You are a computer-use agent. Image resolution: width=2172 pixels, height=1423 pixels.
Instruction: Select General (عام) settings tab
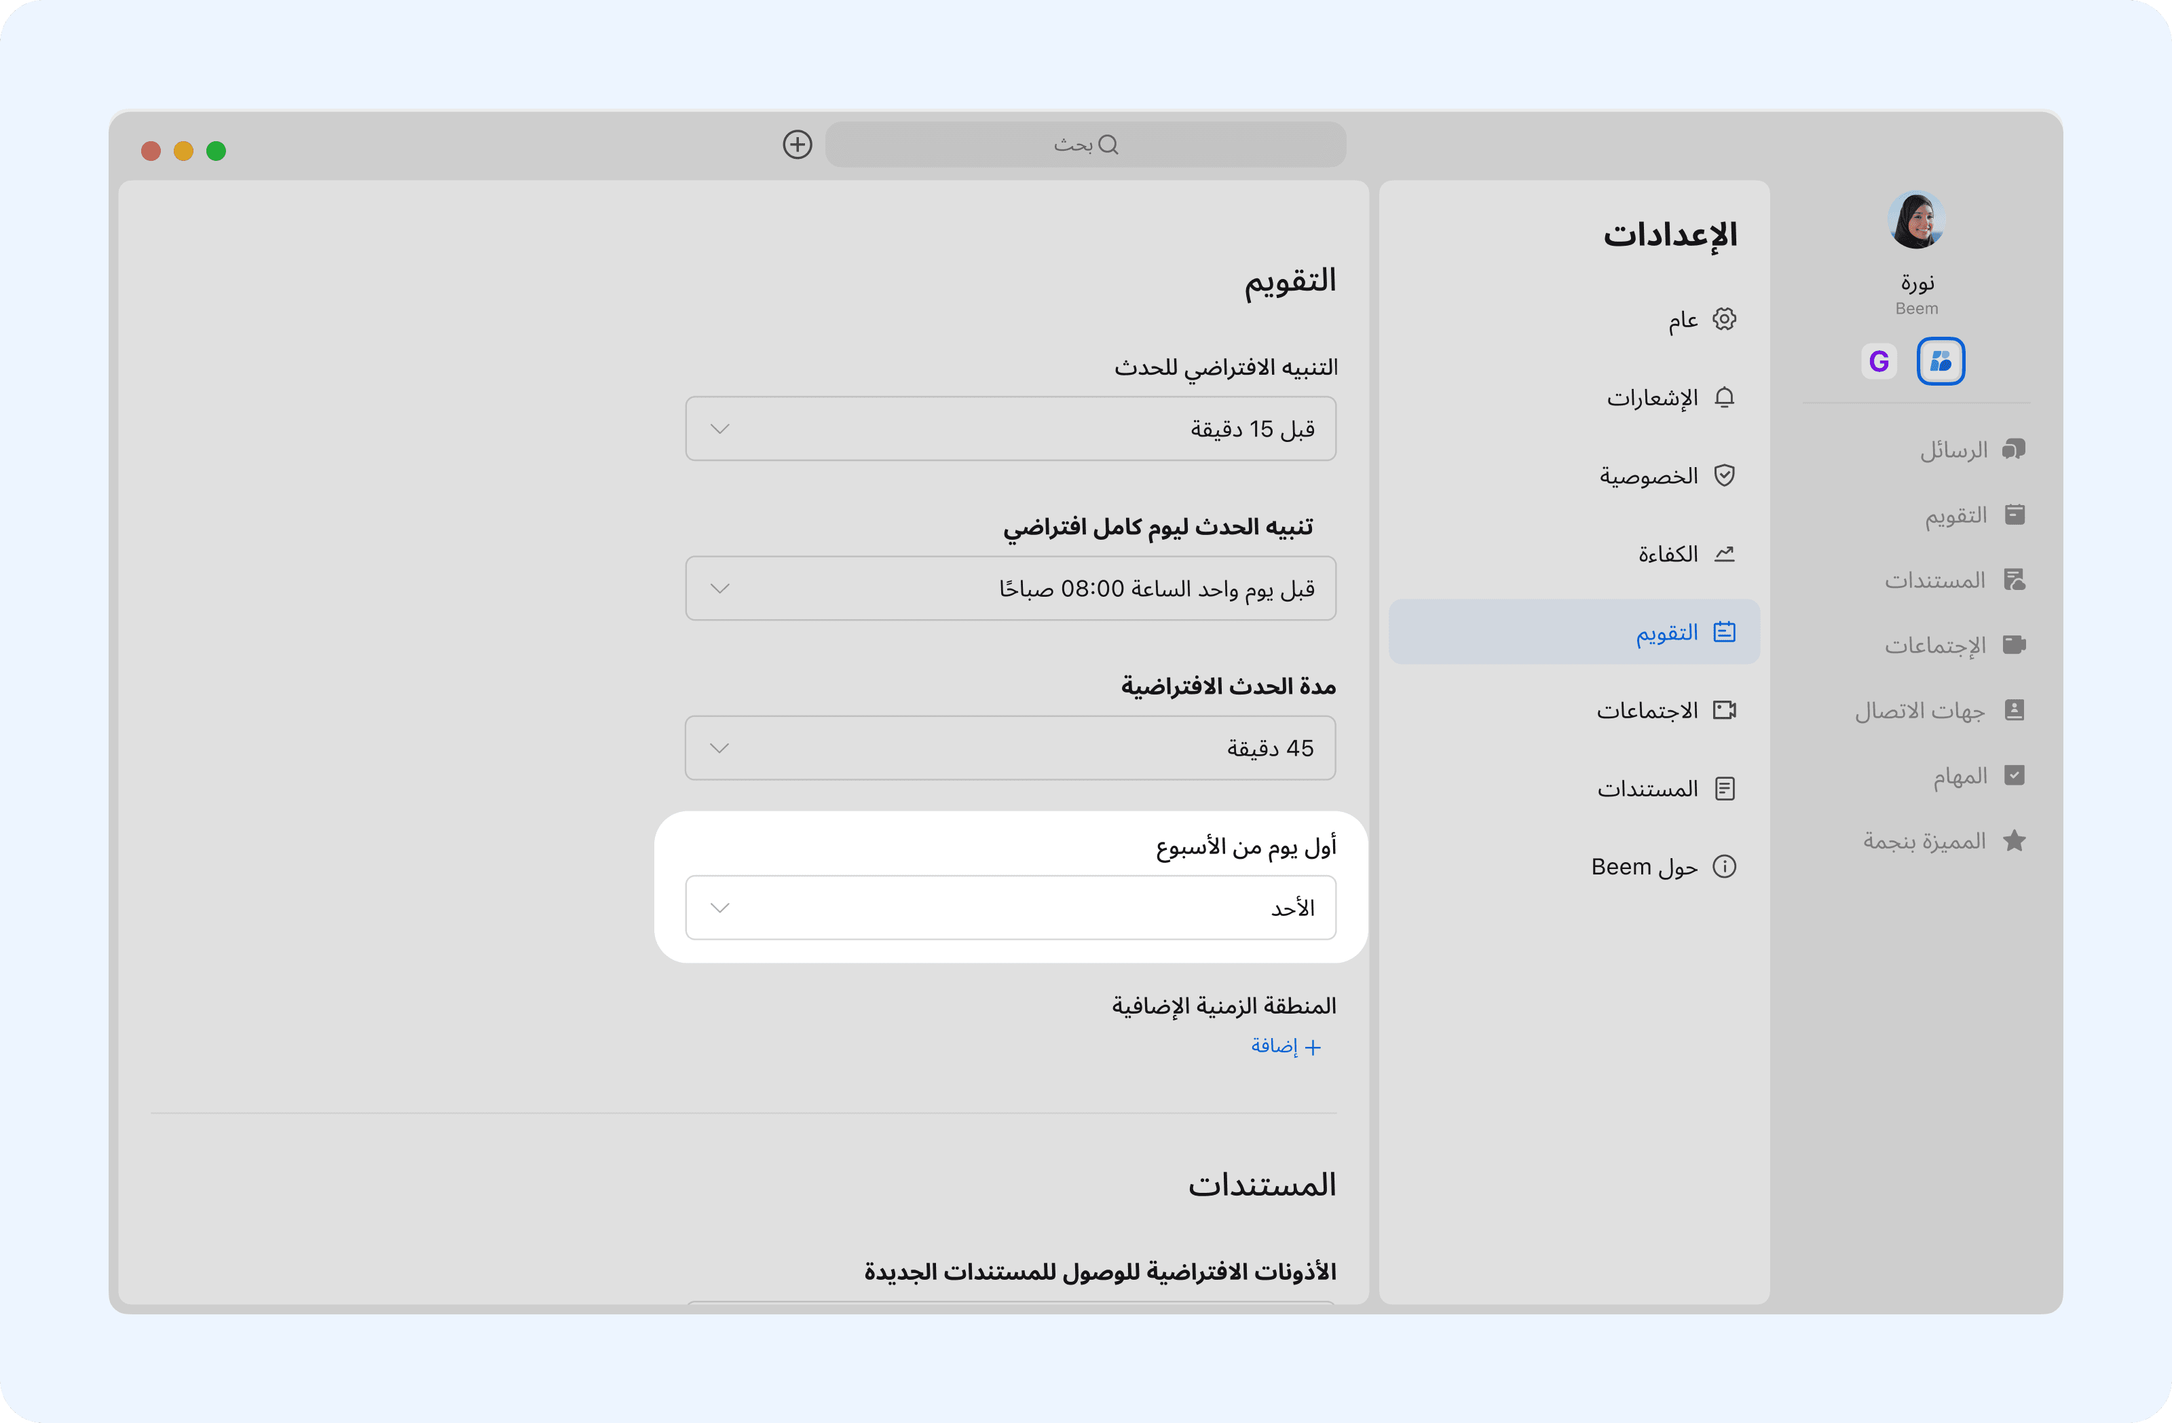(x=1700, y=320)
